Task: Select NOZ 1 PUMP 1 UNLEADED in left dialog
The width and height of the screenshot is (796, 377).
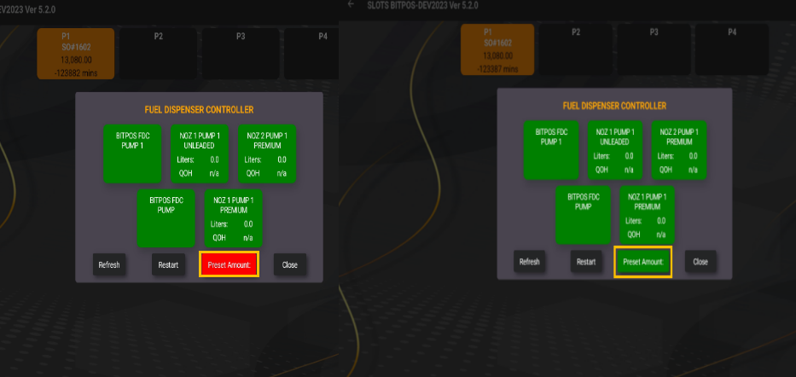Action: (x=200, y=154)
